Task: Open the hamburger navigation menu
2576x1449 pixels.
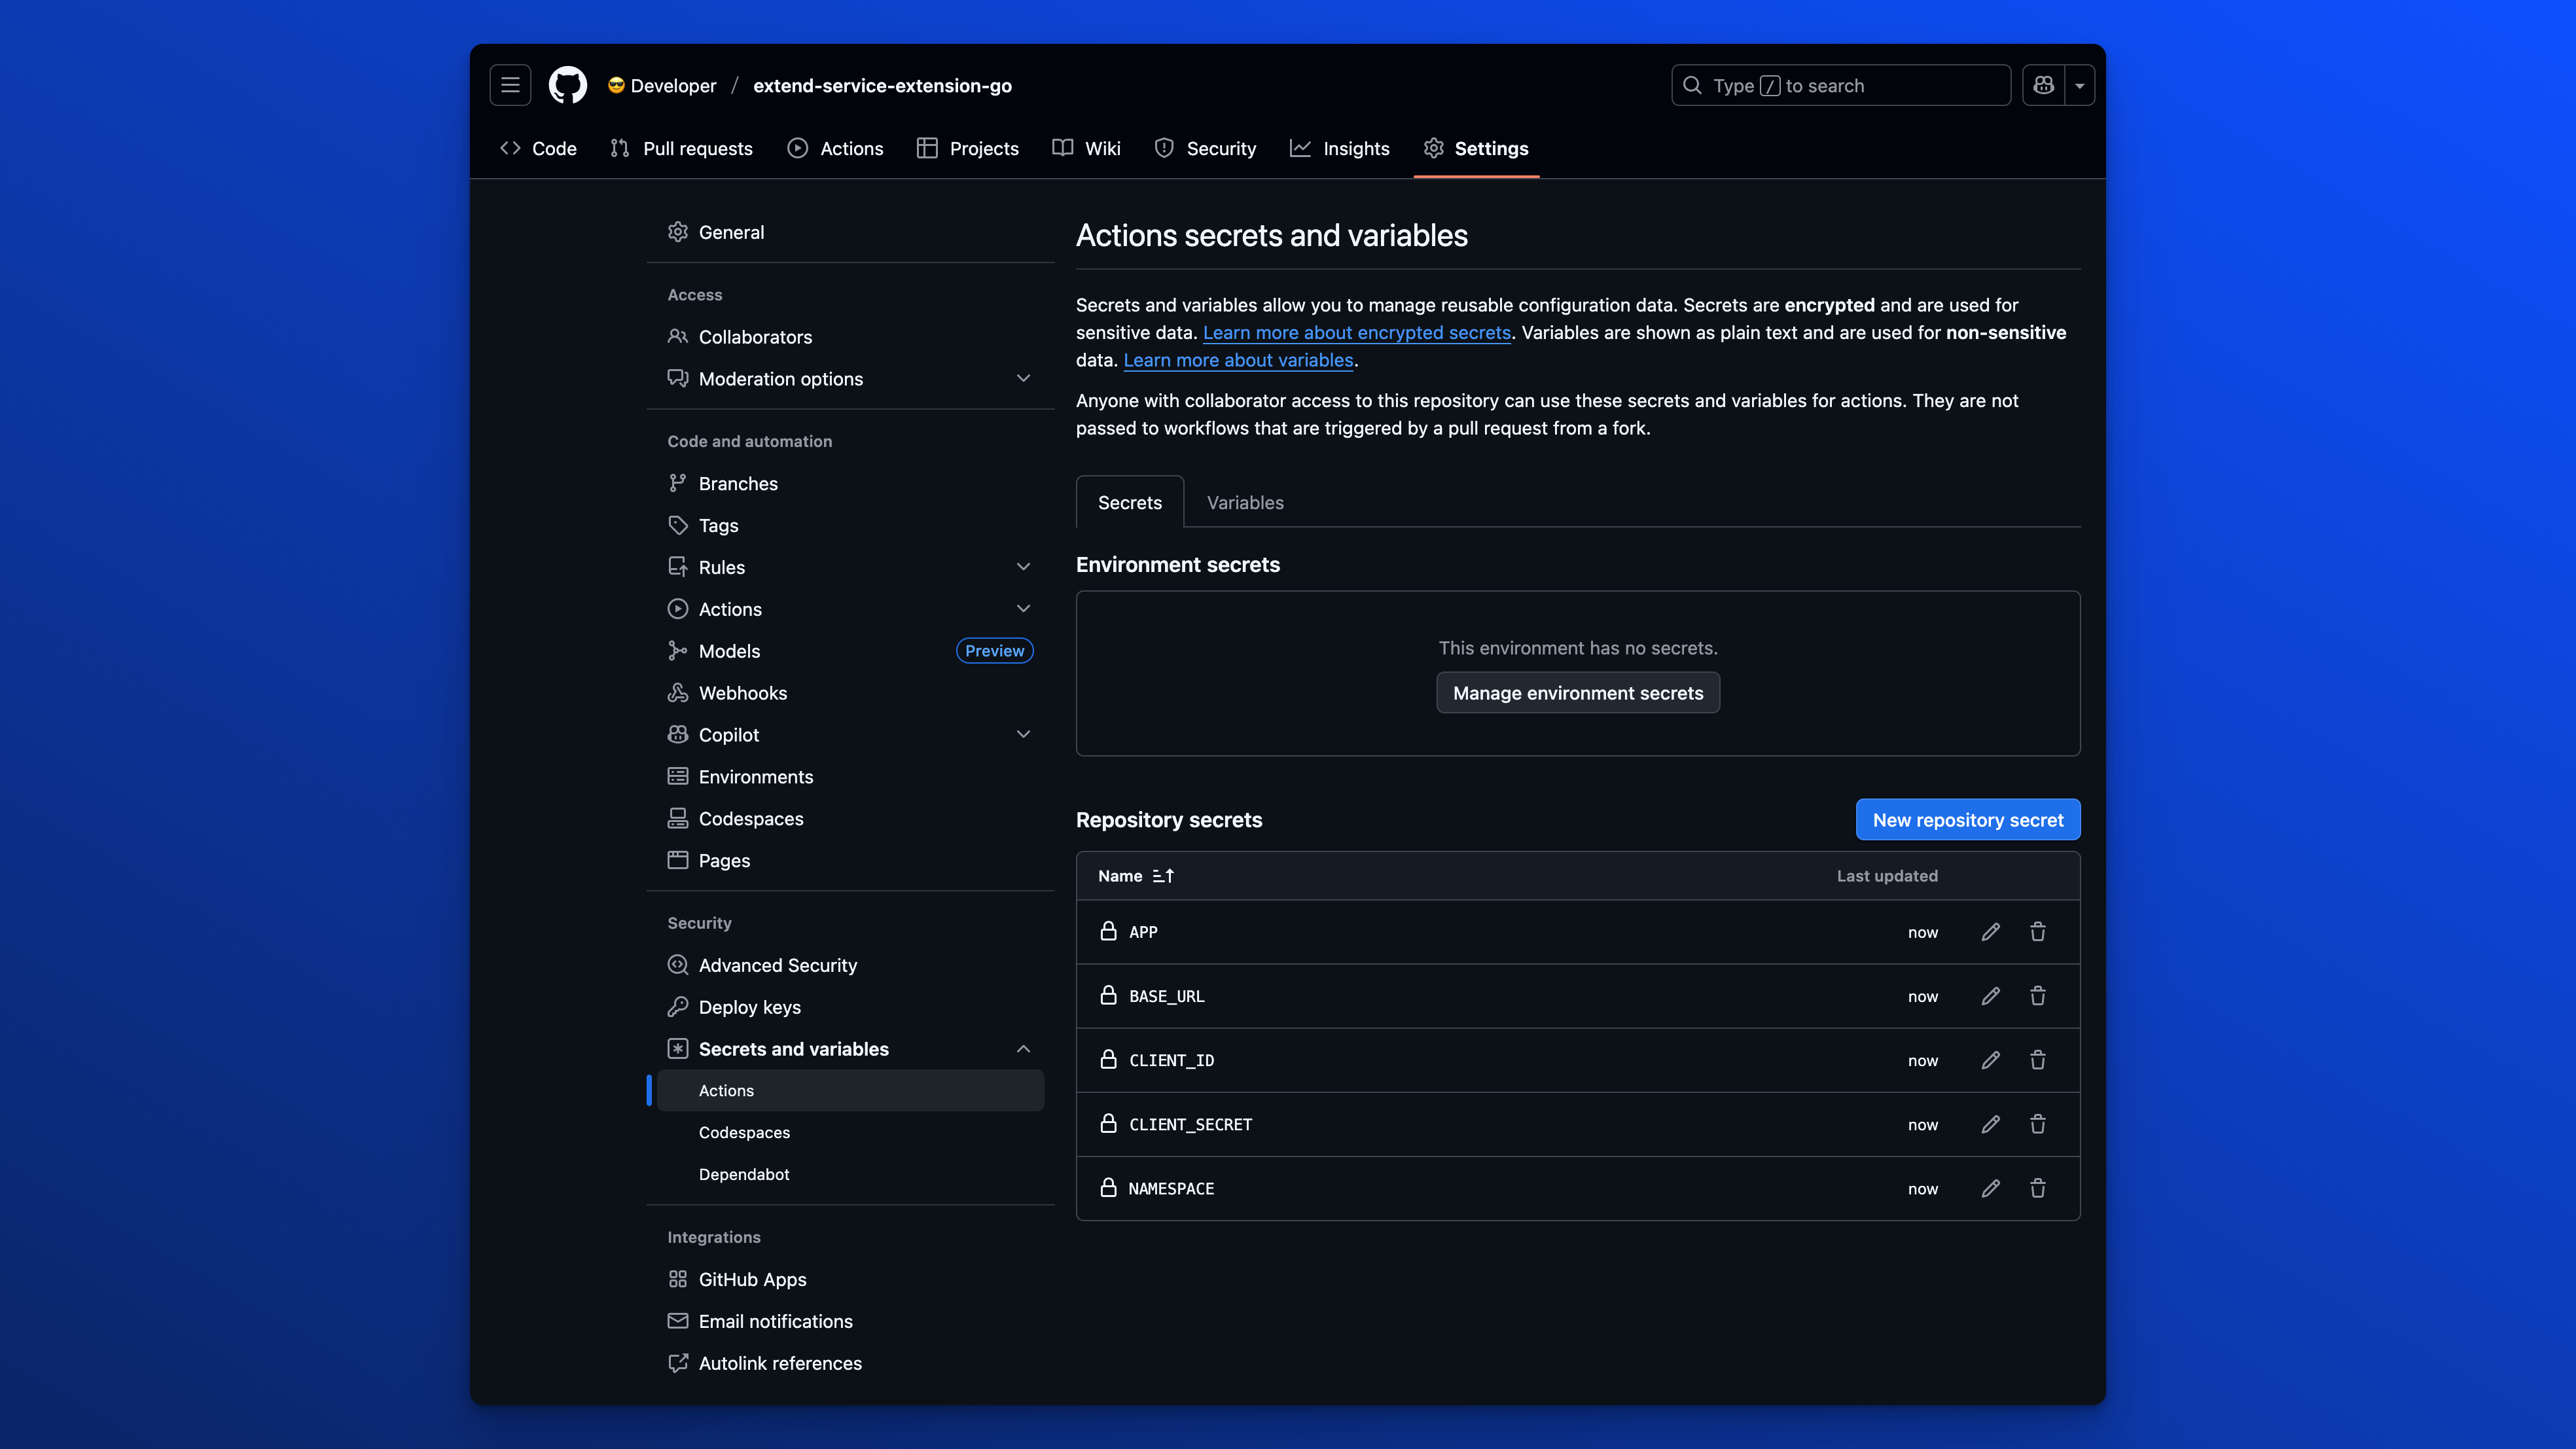Action: coord(510,85)
